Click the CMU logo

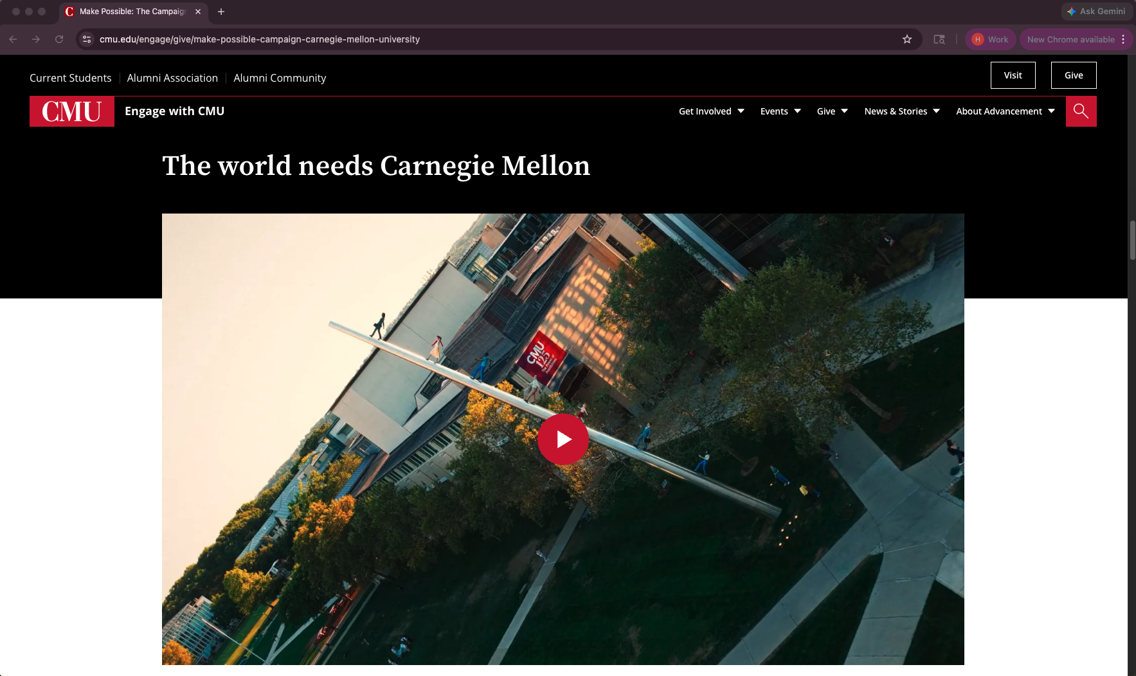pyautogui.click(x=72, y=111)
